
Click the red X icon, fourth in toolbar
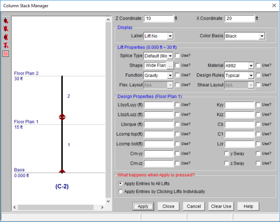tap(6, 45)
